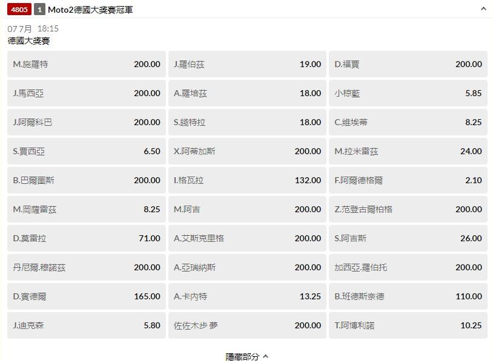Viewport: 493px width, 361px height.
Task: Select C.維埃蒂 at odds 8.25
Action: [408, 122]
